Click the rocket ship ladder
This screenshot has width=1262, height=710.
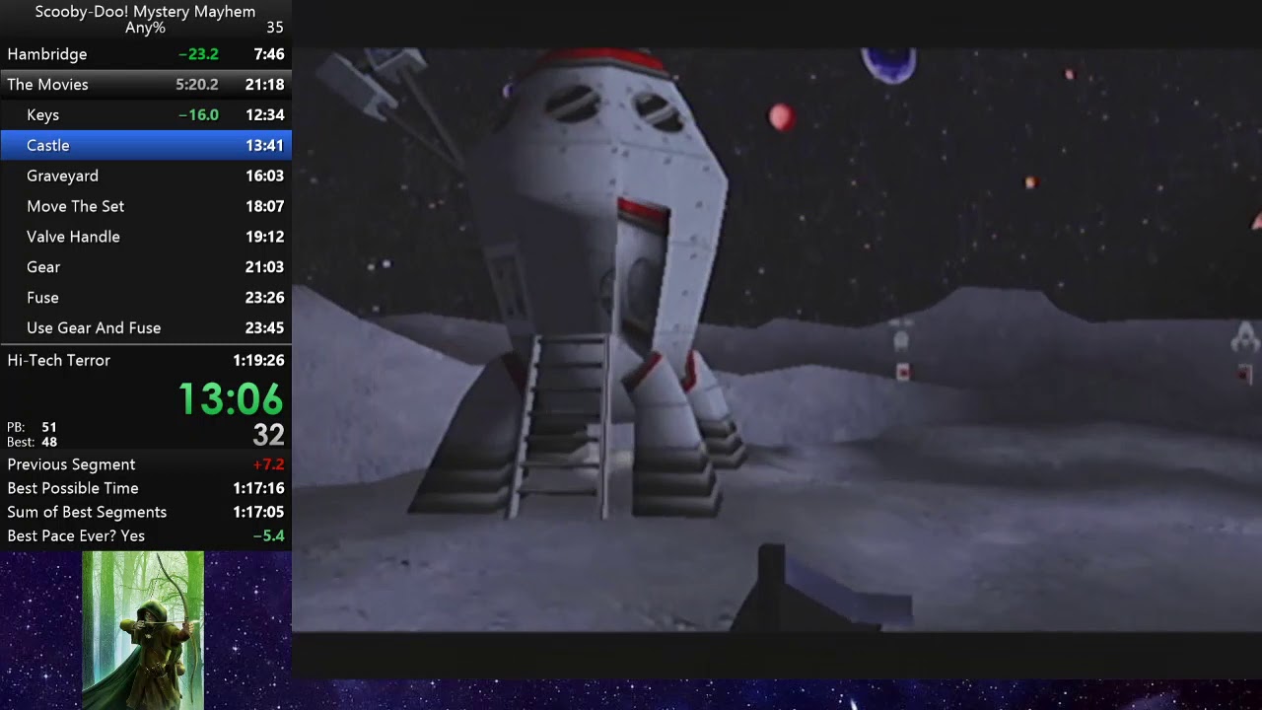[x=560, y=426]
